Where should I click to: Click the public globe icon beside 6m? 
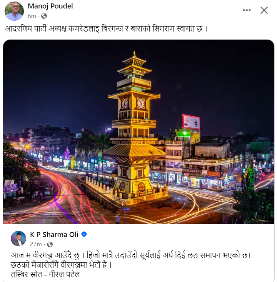coord(44,16)
